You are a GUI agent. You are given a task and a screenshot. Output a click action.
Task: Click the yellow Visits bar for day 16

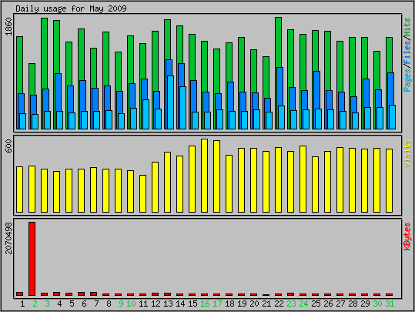[204, 176]
